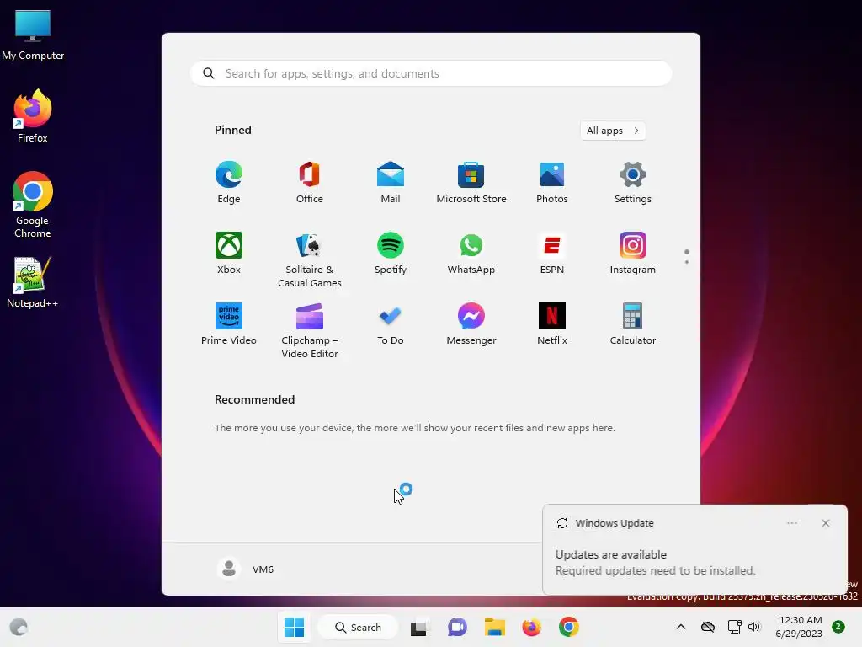
Task: Launch Office from pinned apps
Action: 310,183
